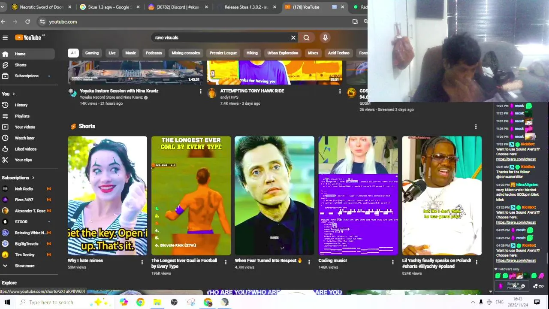This screenshot has height=309, width=549.
Task: Open OBS Studio from the taskbar
Action: coord(174,302)
